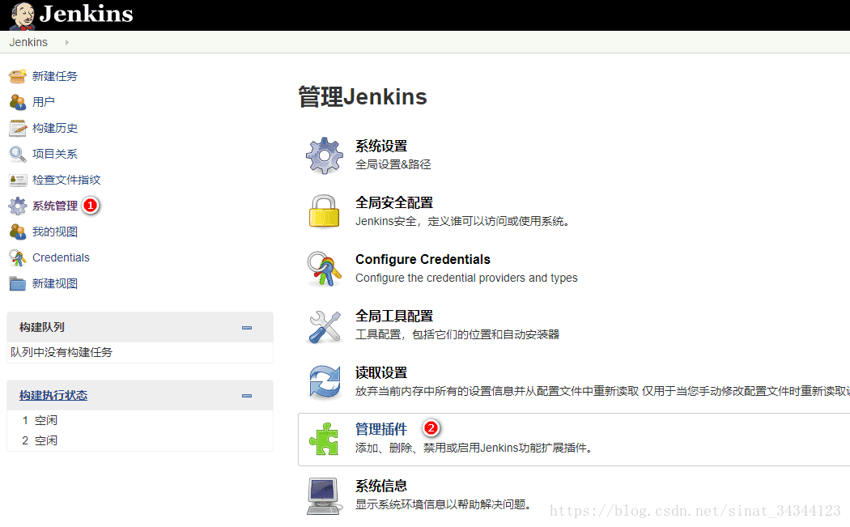Open 用户 in the sidebar
The image size is (850, 527).
click(x=44, y=102)
